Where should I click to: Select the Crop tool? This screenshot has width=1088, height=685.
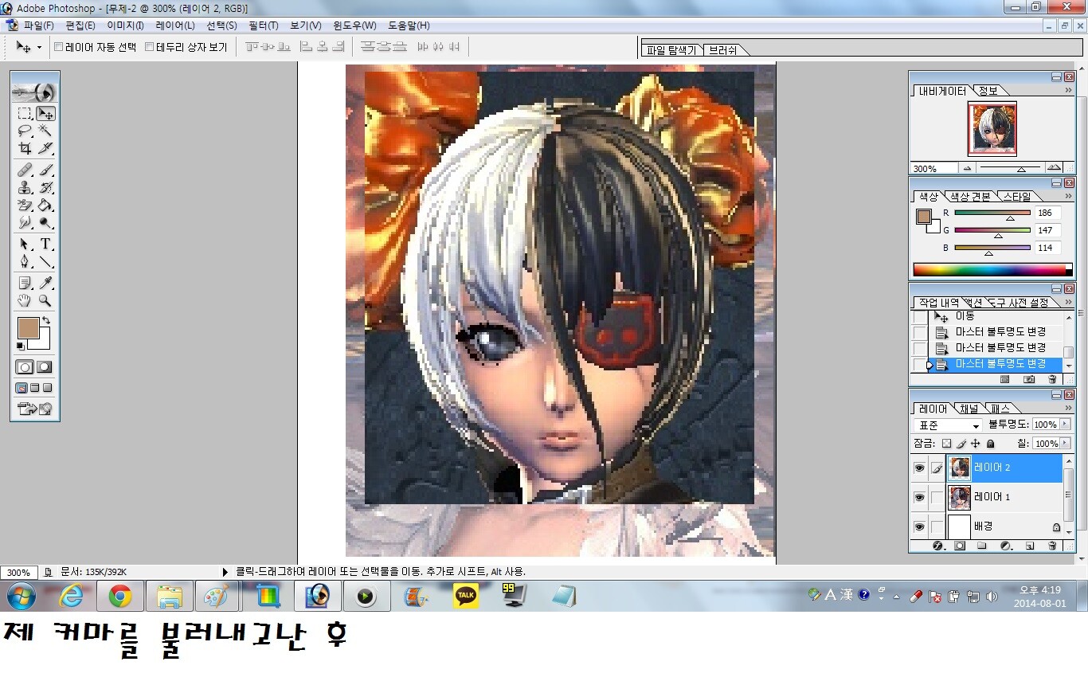coord(25,148)
